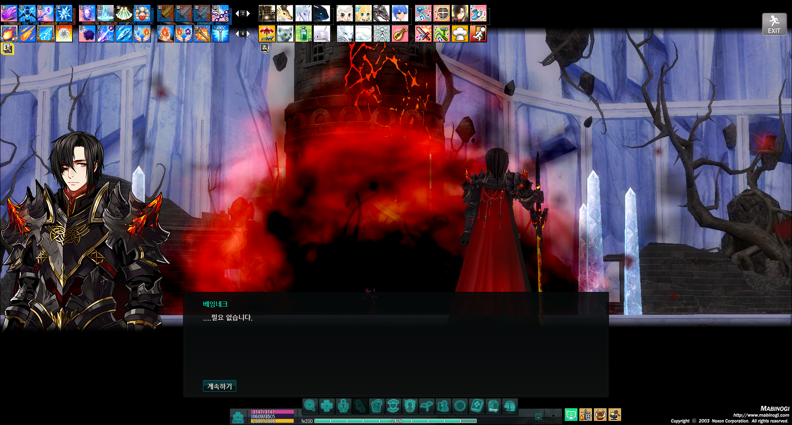Use the chain and key skill

[220, 13]
